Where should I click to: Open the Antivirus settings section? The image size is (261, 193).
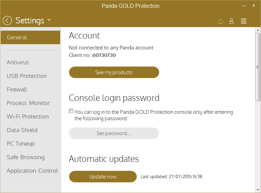[18, 62]
